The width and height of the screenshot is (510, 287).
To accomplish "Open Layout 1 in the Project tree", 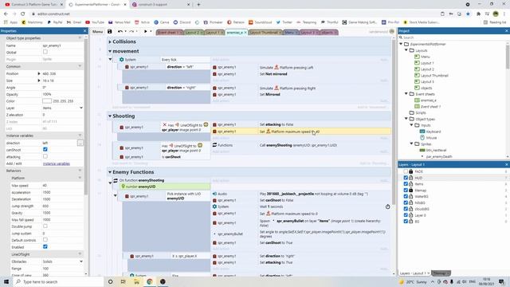I will (x=427, y=63).
